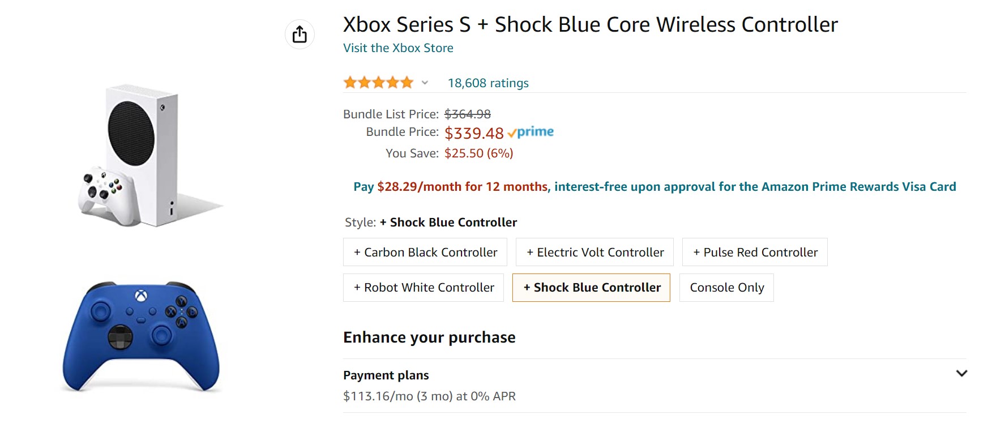Switch to the Robot White Controller bundle
Viewport: 988px width, 423px height.
(x=424, y=288)
